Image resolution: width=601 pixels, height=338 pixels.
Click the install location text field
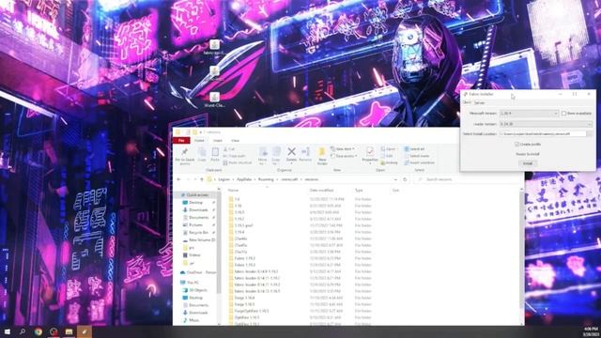[x=543, y=133]
